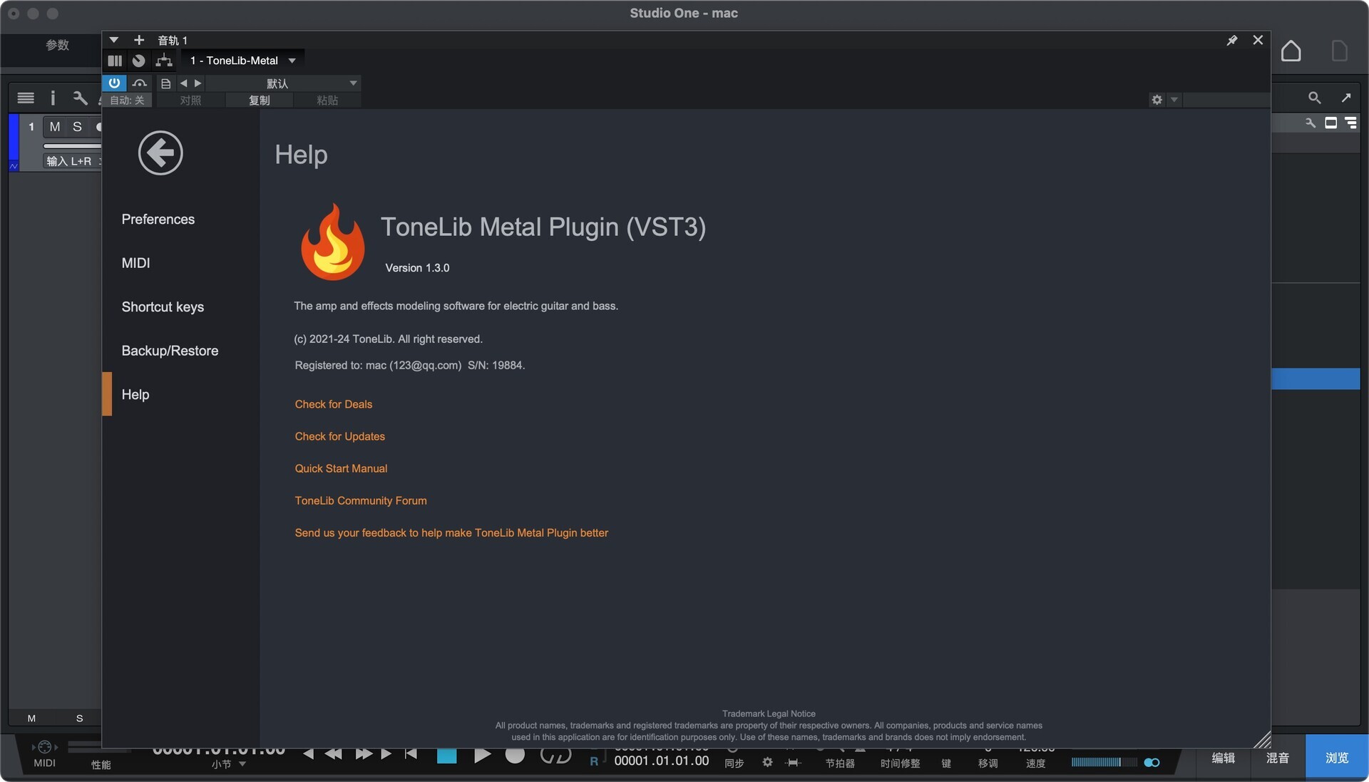Screen dimensions: 1369x782
Task: Click the blue highlighted browser row
Action: [x=1316, y=379]
